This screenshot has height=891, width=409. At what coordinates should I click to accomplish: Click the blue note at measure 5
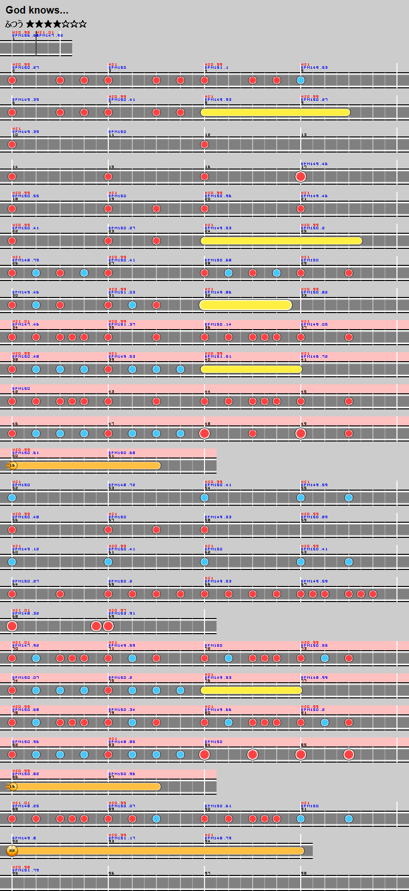pos(301,80)
